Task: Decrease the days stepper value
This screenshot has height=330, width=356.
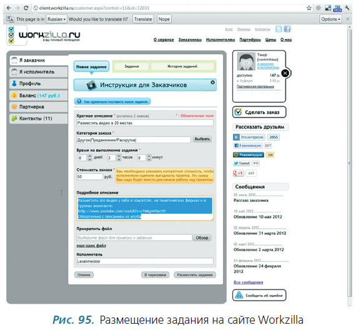Action: pyautogui.click(x=90, y=159)
